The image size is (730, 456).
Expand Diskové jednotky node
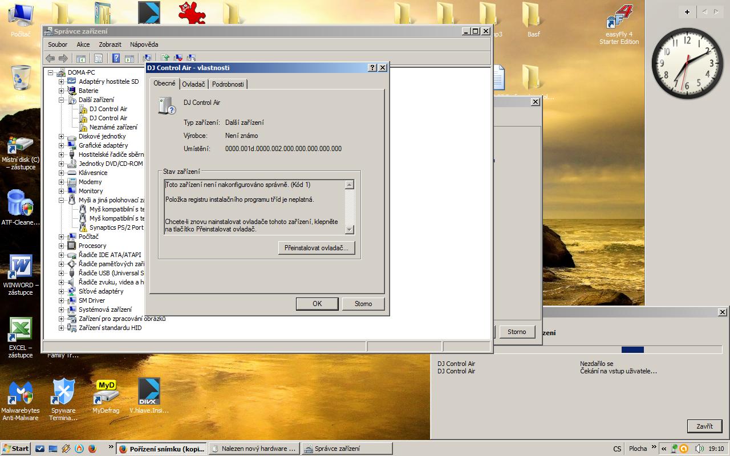(x=61, y=136)
